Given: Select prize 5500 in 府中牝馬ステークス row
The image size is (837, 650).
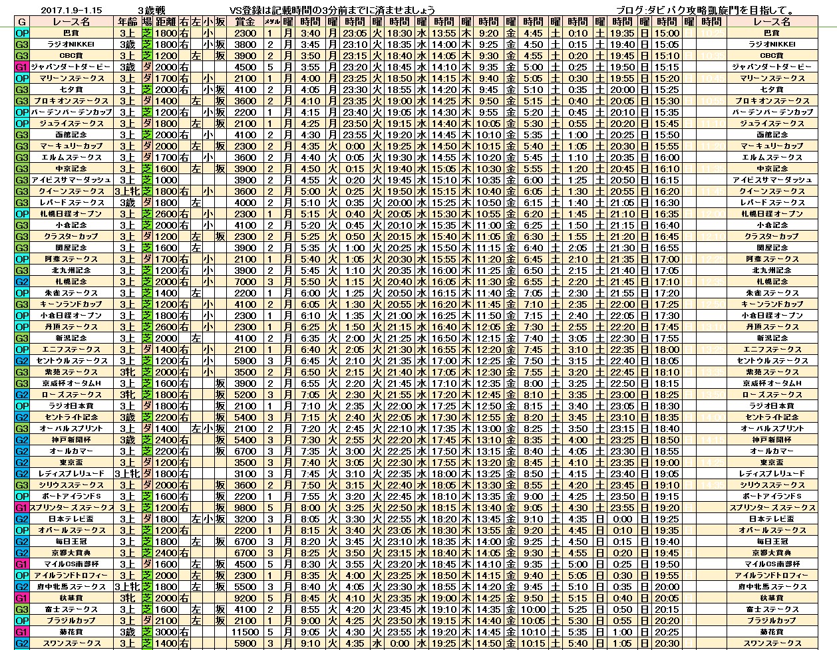Looking at the screenshot, I should click(245, 587).
